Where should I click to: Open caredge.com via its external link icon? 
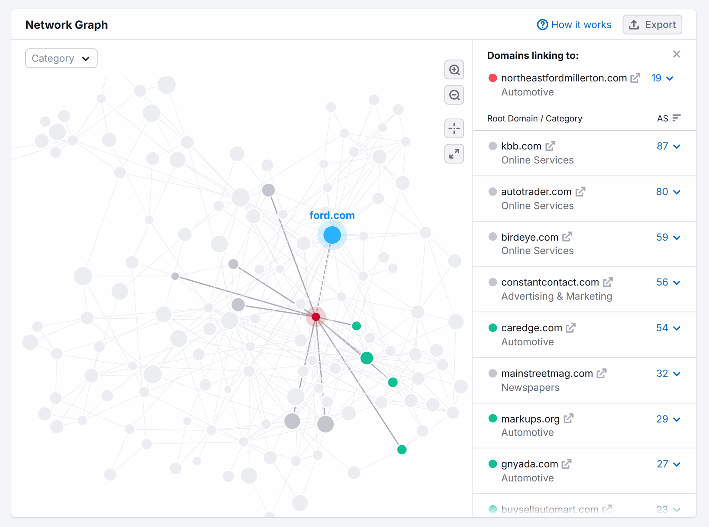coord(570,328)
